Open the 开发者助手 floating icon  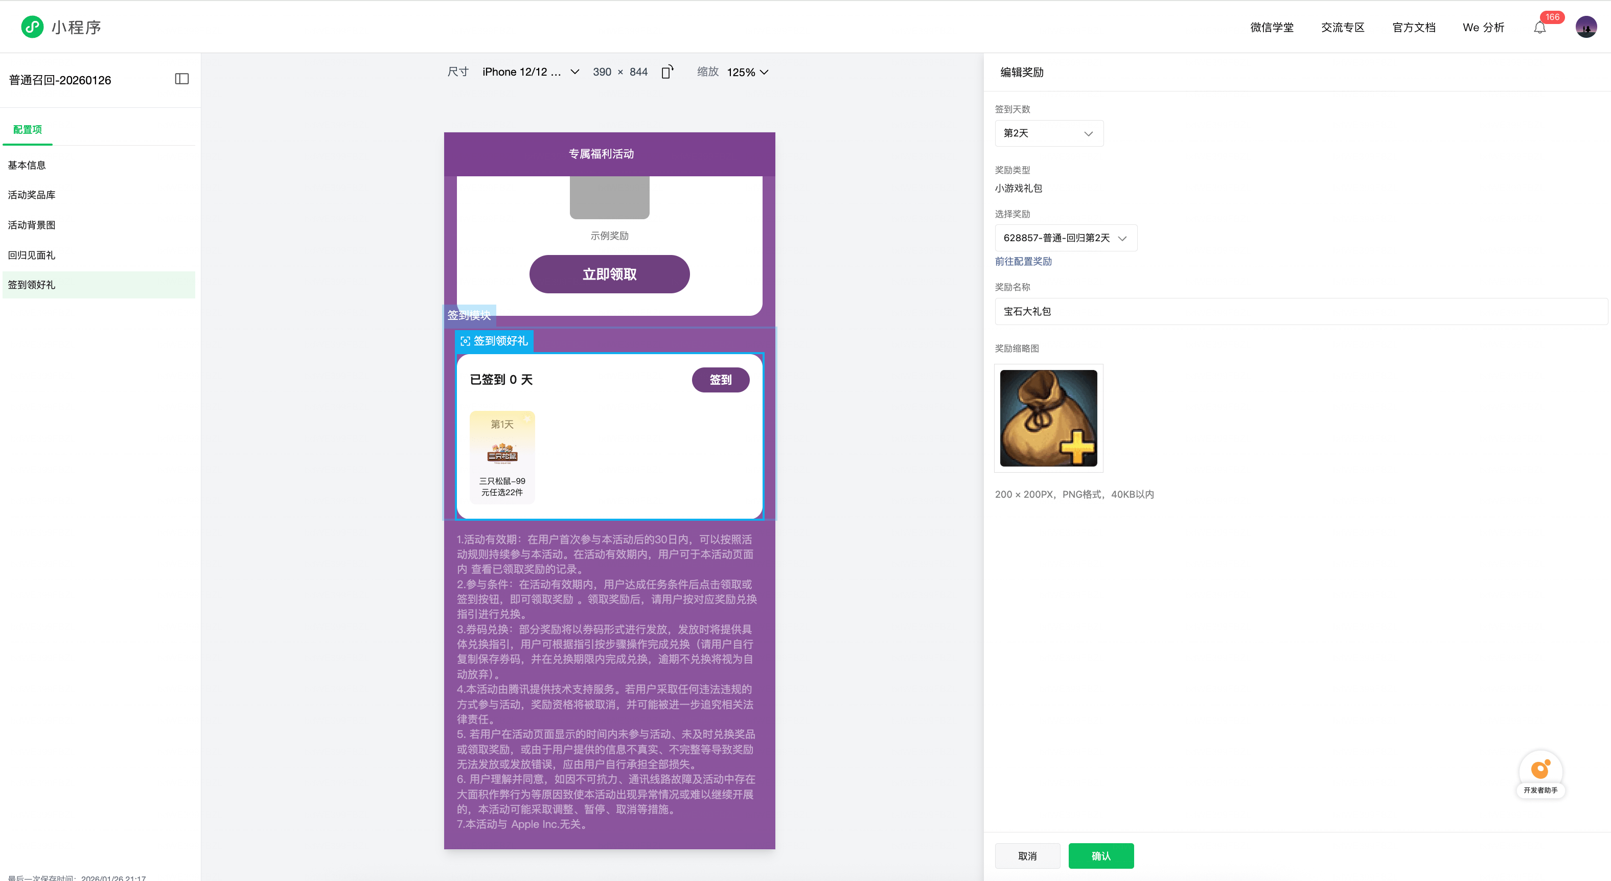point(1540,770)
